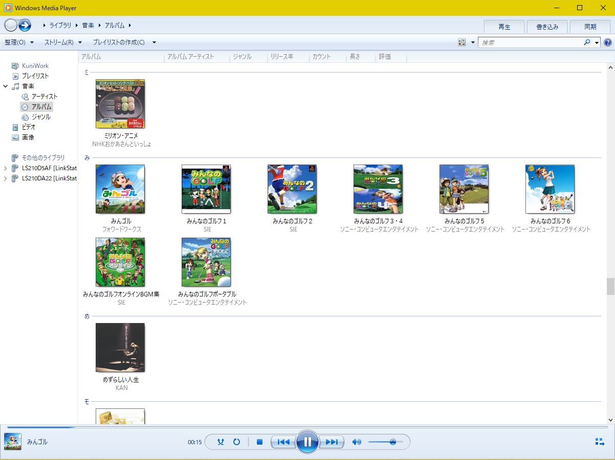Collapse the 音楽 tree node

pyautogui.click(x=6, y=86)
